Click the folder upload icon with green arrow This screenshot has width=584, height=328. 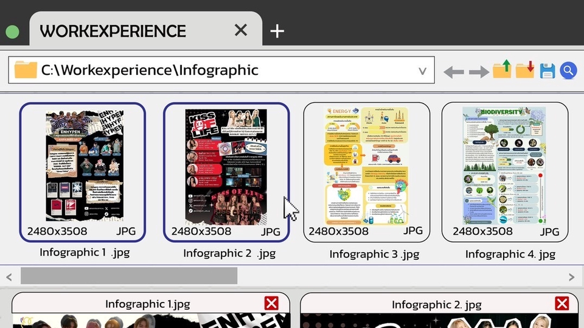[502, 69]
